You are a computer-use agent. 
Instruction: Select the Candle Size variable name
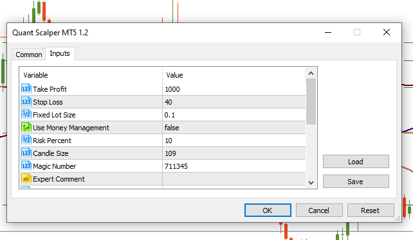[x=51, y=153]
